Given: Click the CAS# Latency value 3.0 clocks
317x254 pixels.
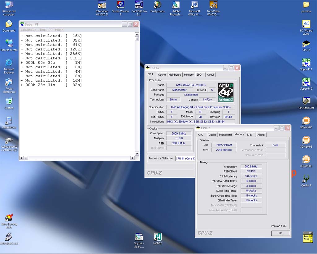Looking at the screenshot, I should (251, 176).
